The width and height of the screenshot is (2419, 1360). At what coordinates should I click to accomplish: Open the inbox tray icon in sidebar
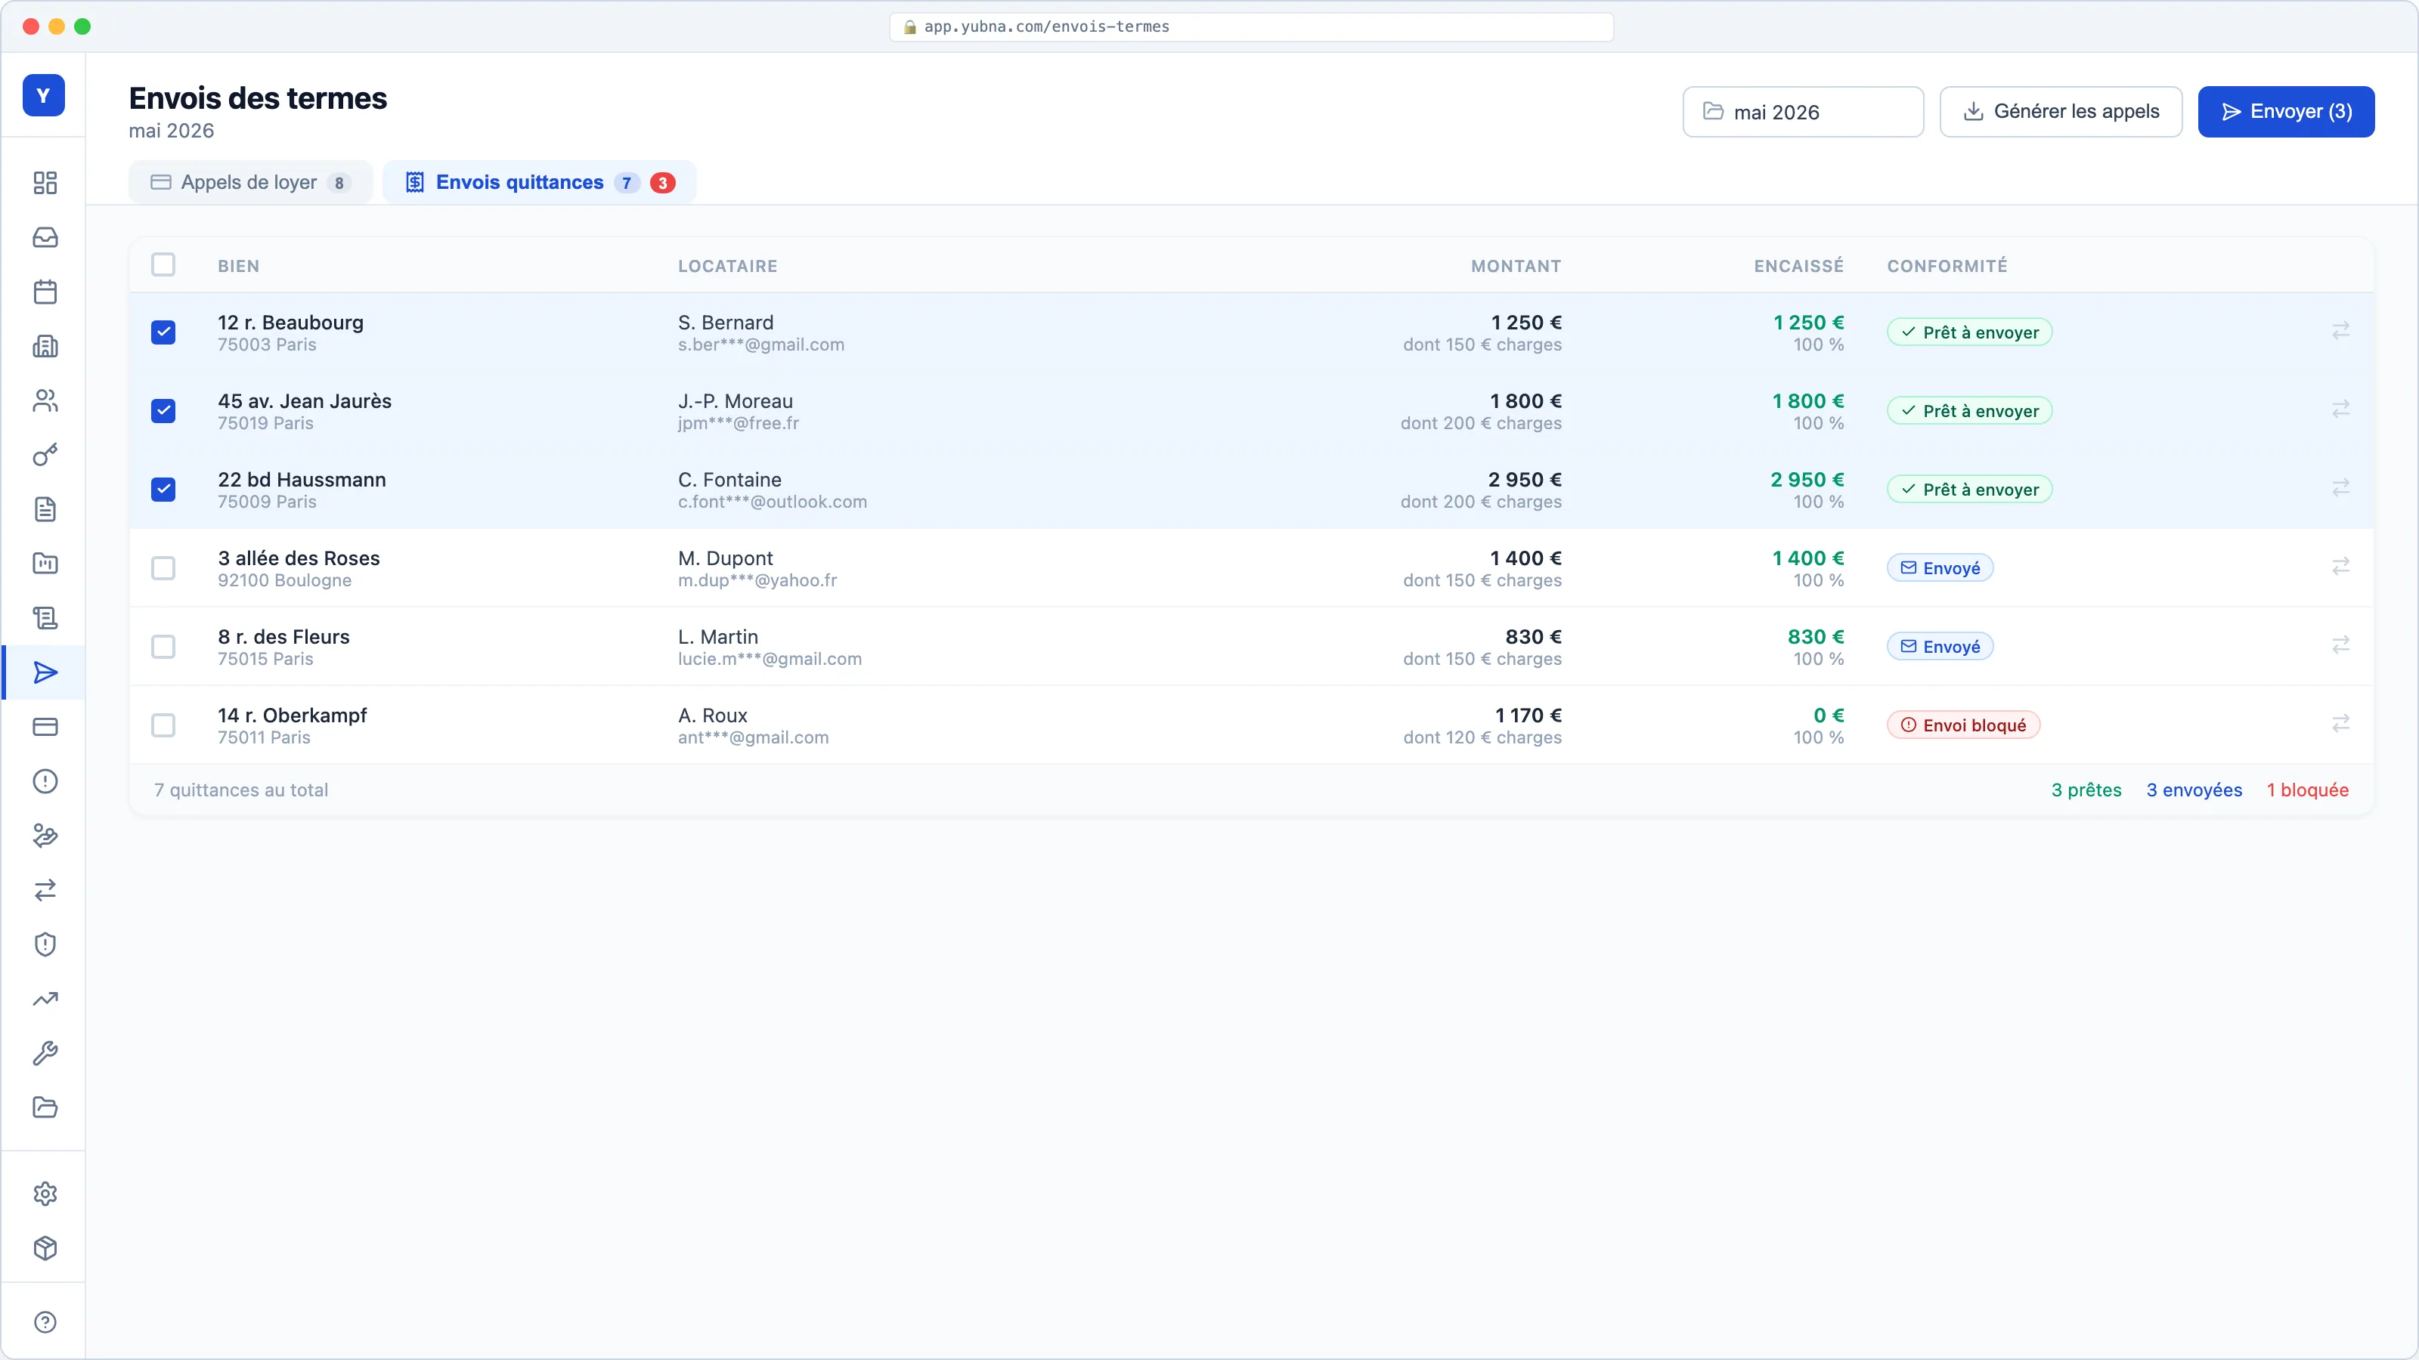pos(45,236)
